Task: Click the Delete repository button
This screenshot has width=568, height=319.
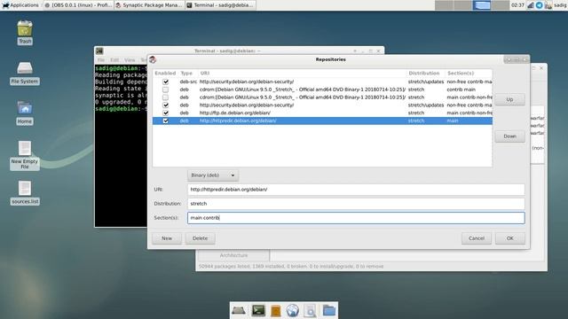Action: point(200,238)
